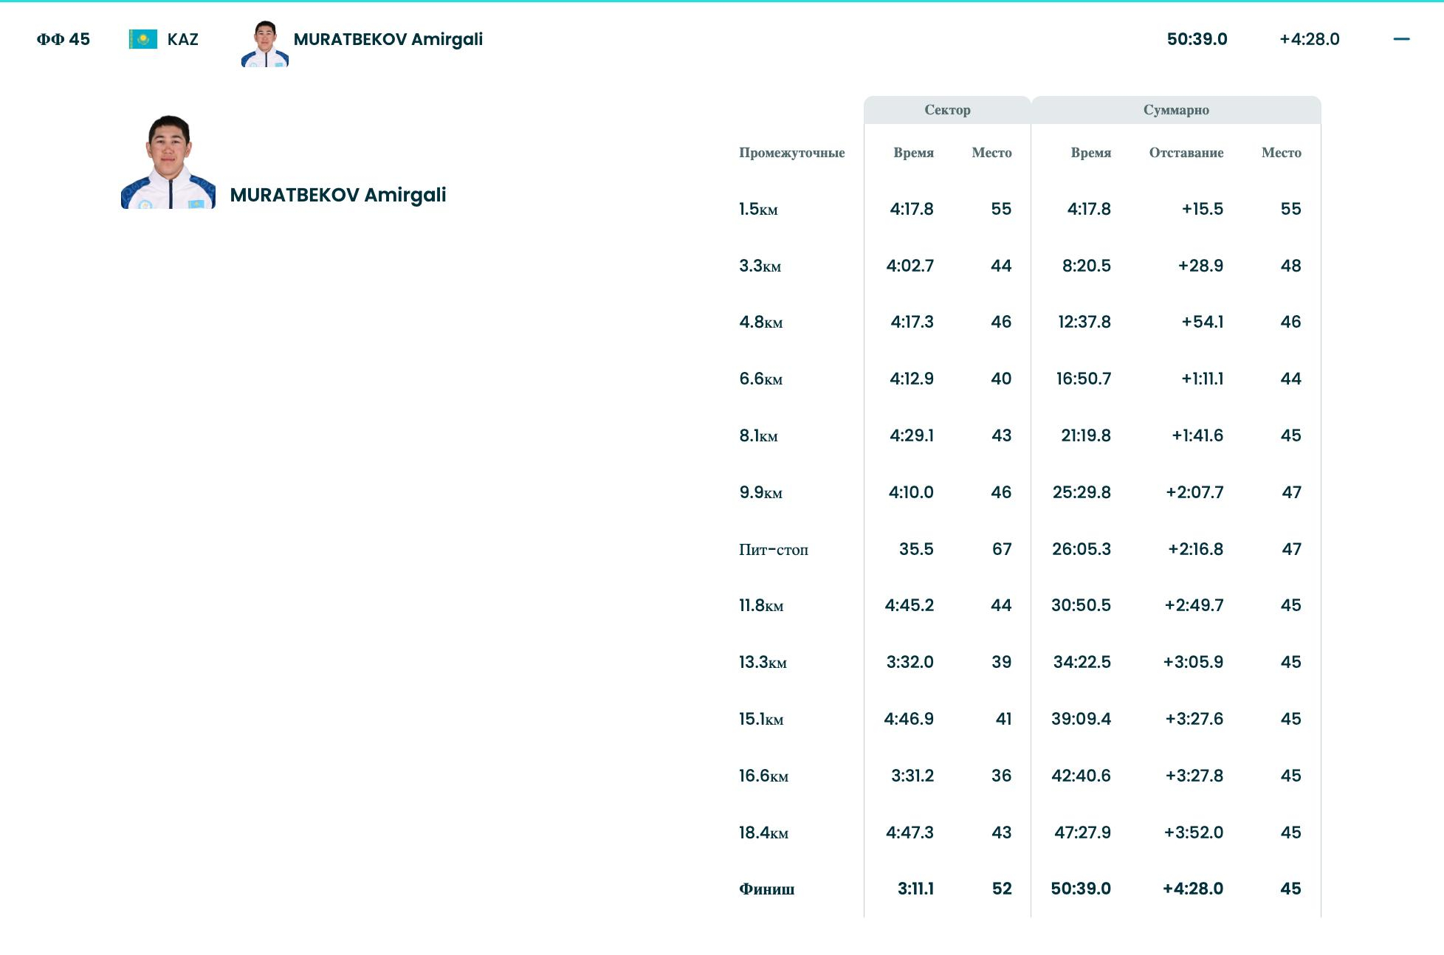Click MURATBEKOV Amirgali name in header row
1444x955 pixels.
click(x=388, y=39)
